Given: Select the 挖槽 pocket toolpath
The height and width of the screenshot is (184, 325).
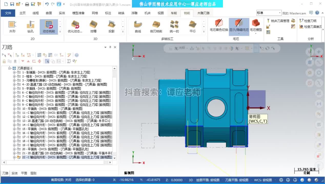Looking at the screenshot, I should tap(93, 27).
